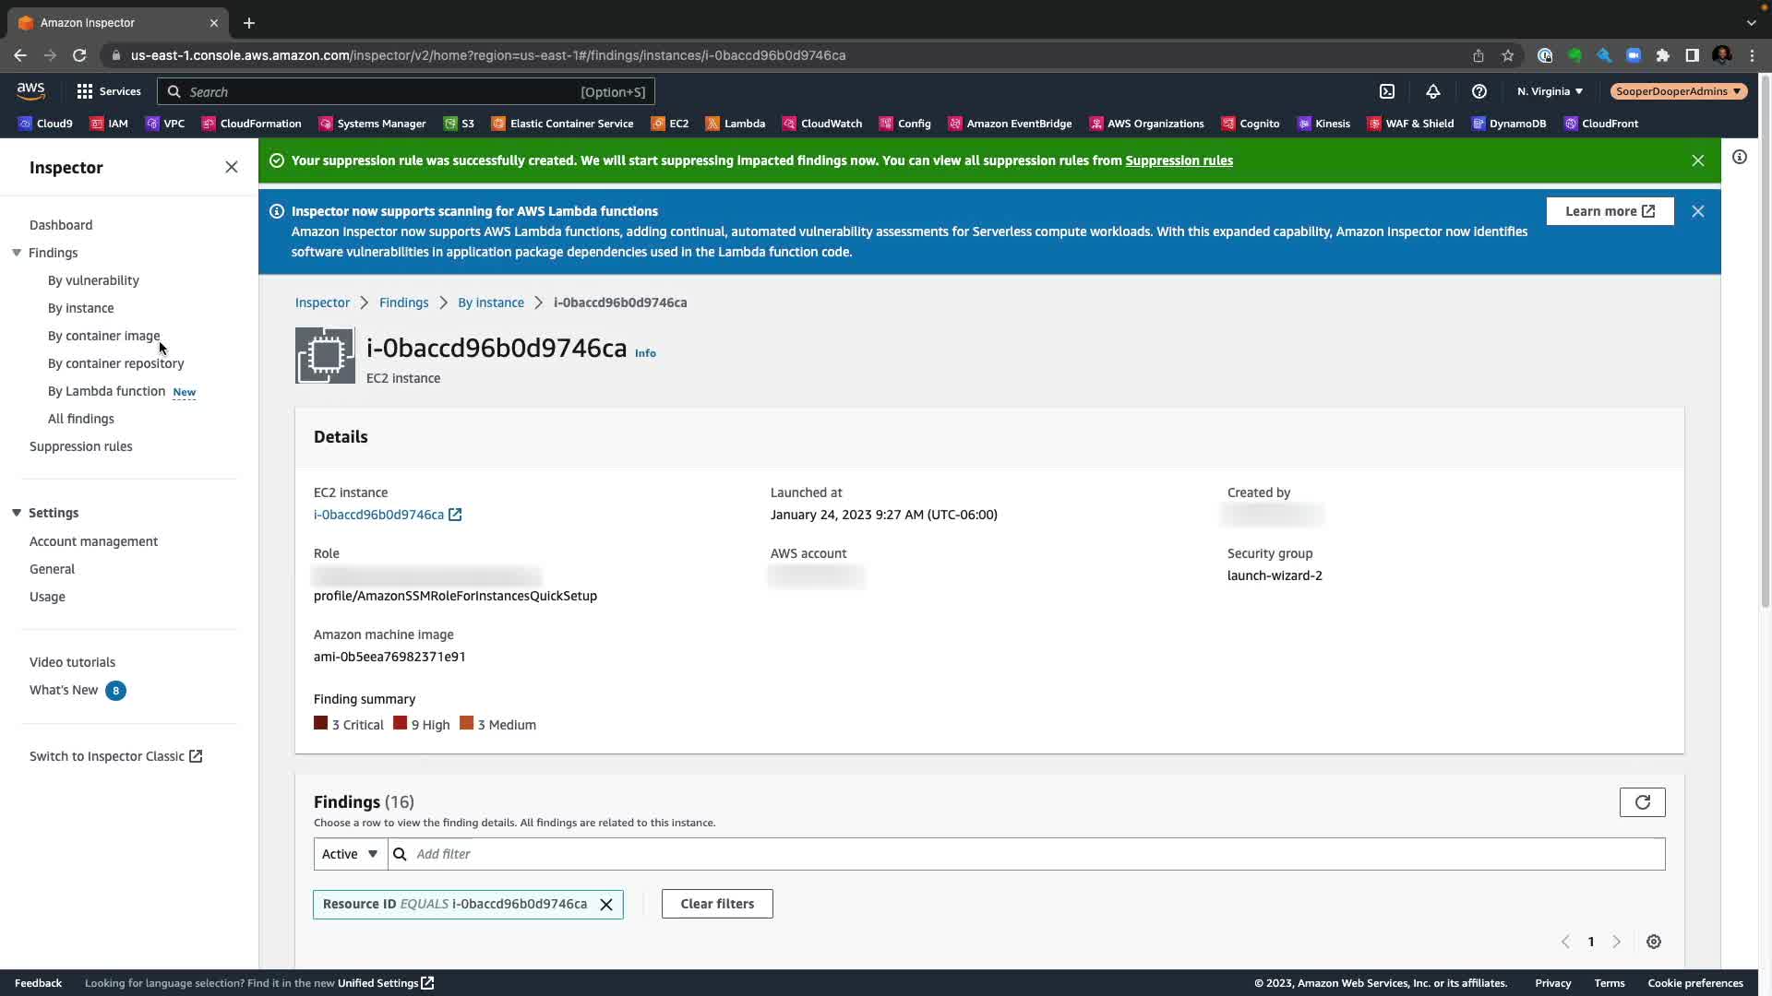Screen dimensions: 1772x996
Task: Dismiss the green suppression success banner
Action: [1697, 160]
